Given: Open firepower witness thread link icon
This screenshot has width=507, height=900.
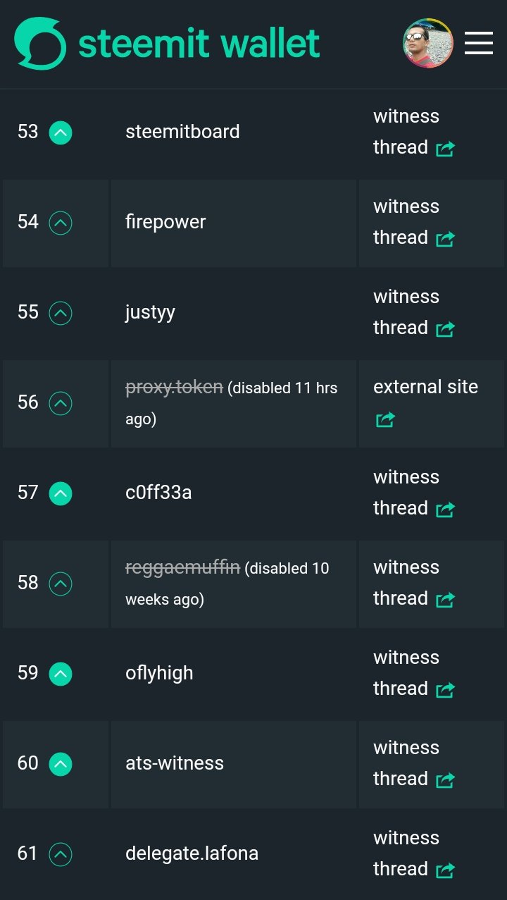Looking at the screenshot, I should point(445,239).
